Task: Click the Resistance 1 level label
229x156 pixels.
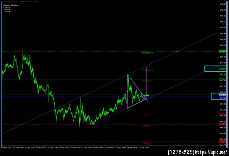Action: point(147,81)
